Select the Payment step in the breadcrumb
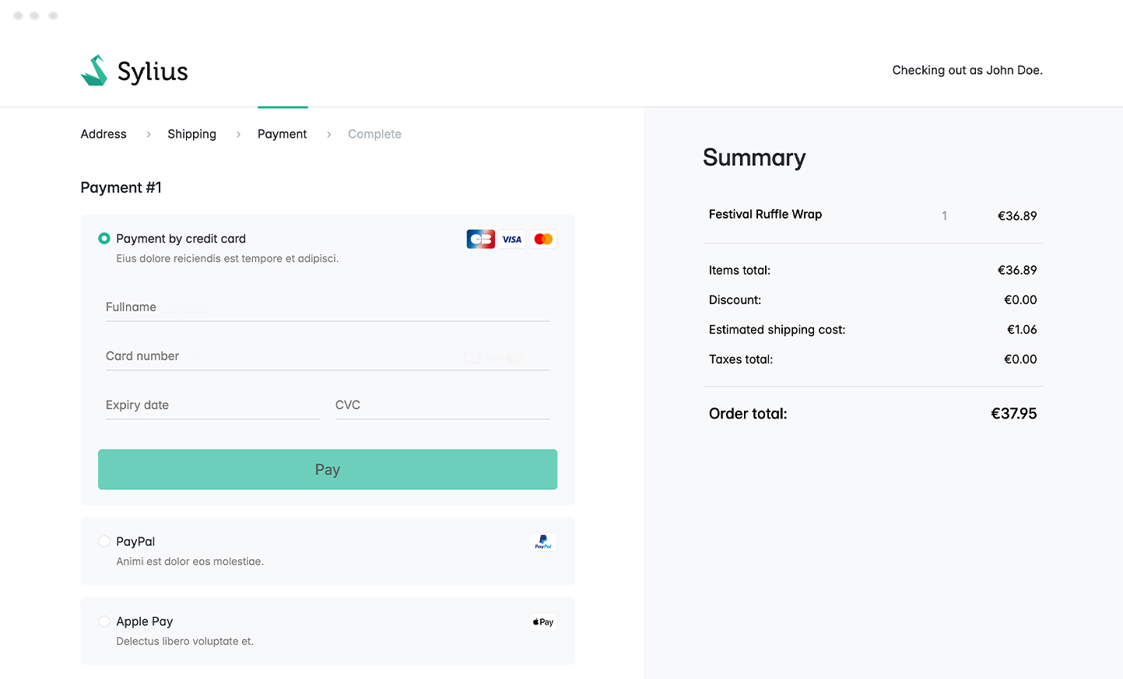The width and height of the screenshot is (1123, 679). 282,134
